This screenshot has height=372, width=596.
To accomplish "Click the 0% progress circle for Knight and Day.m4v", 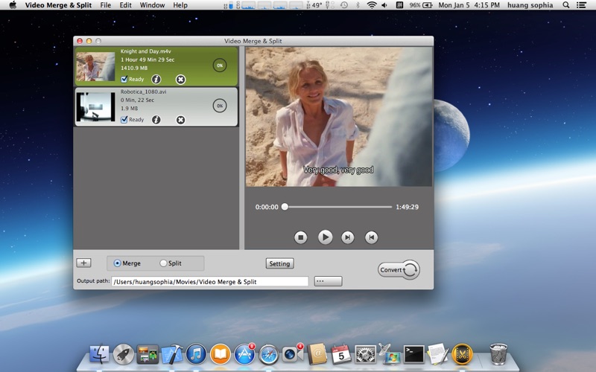I will 220,65.
